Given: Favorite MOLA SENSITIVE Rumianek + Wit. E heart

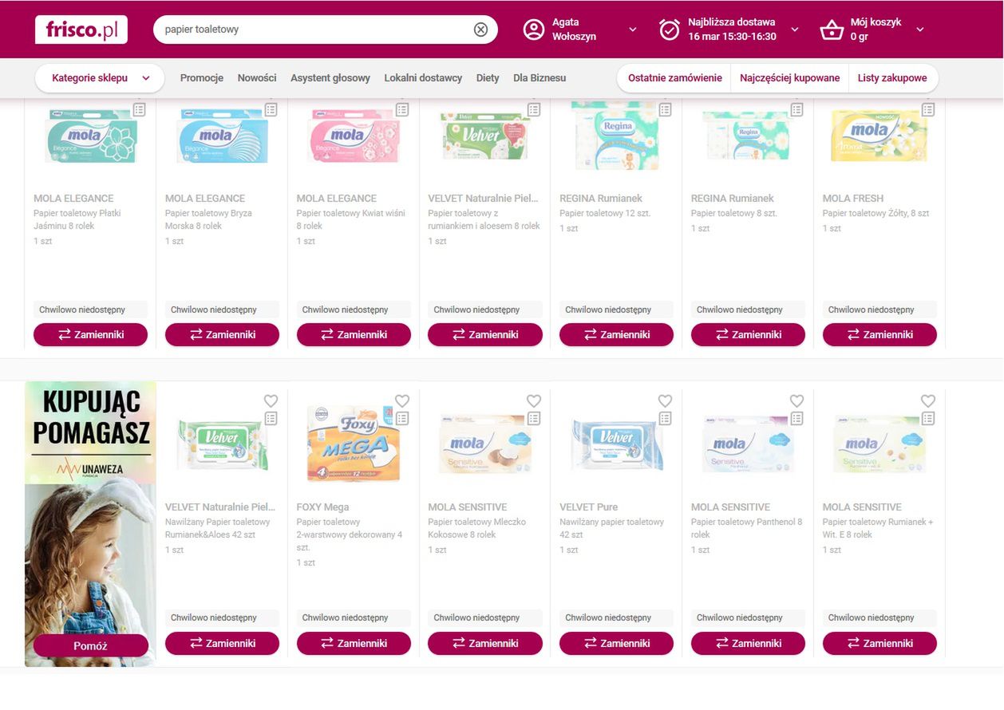Looking at the screenshot, I should 928,400.
